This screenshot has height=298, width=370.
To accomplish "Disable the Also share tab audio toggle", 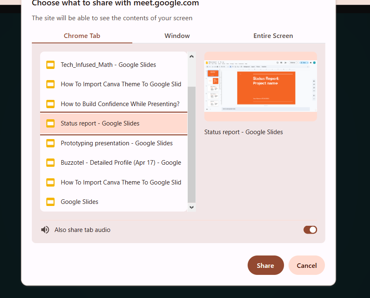I will click(x=310, y=229).
